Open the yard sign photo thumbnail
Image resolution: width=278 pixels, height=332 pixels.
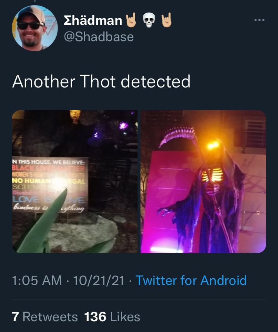pyautogui.click(x=75, y=182)
